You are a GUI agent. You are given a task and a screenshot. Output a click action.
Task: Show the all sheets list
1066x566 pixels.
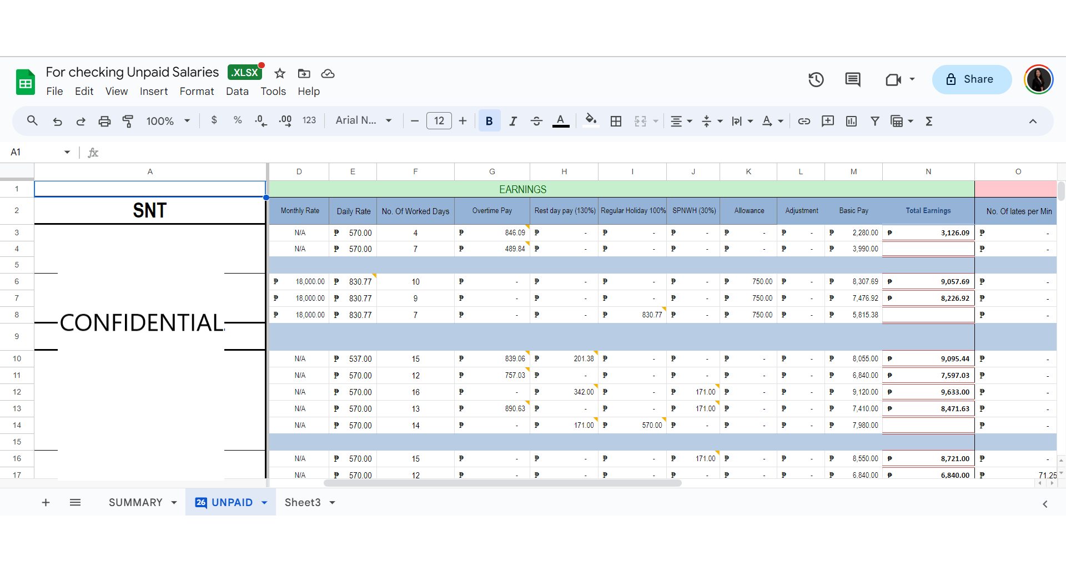point(75,502)
